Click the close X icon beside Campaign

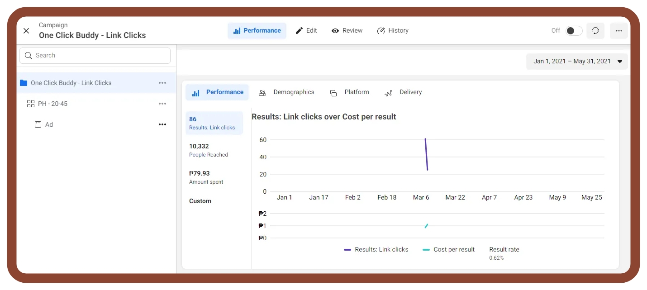pyautogui.click(x=26, y=31)
